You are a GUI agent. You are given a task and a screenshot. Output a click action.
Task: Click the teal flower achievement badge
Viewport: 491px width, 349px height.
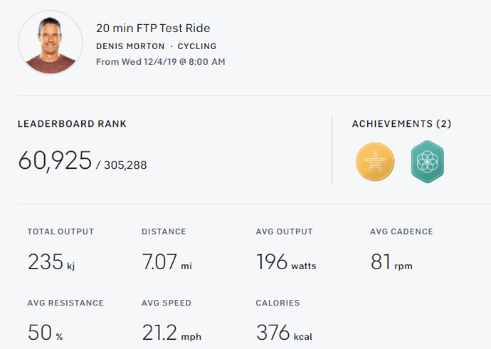(x=427, y=162)
